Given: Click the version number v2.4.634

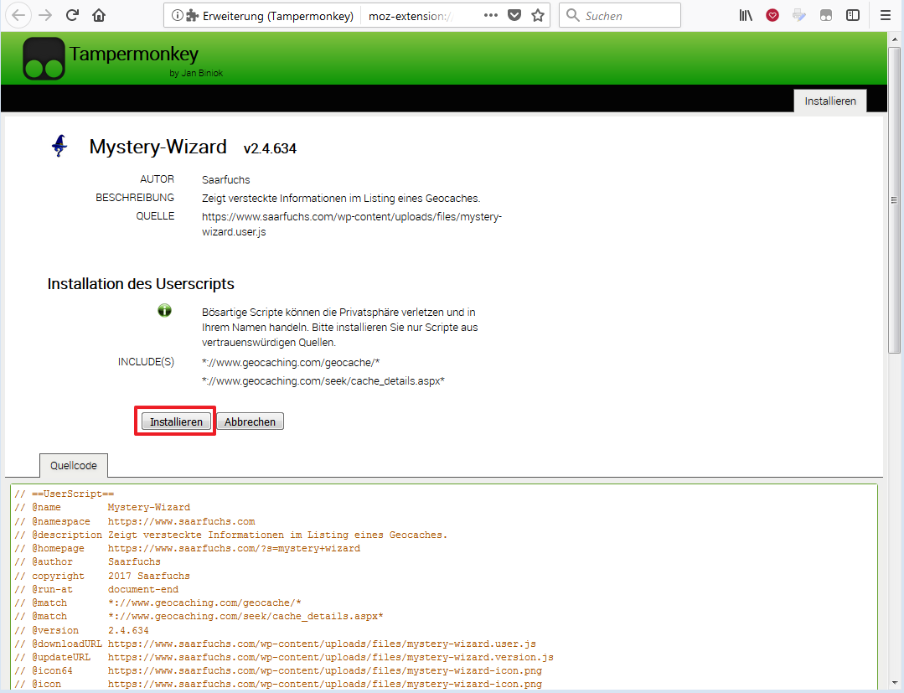Looking at the screenshot, I should coord(270,149).
